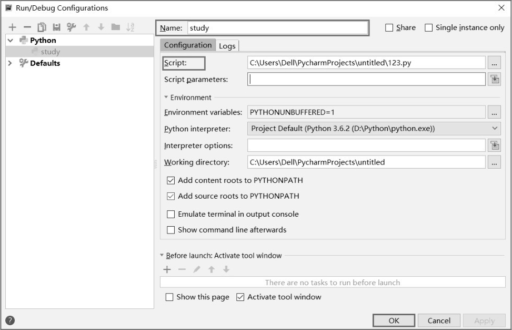Browse for script path with ellipsis button
This screenshot has height=330, width=512.
[494, 63]
